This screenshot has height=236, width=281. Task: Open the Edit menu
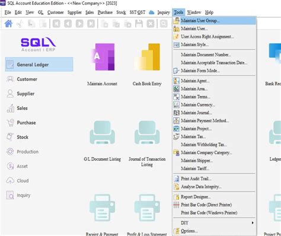[x=18, y=12]
